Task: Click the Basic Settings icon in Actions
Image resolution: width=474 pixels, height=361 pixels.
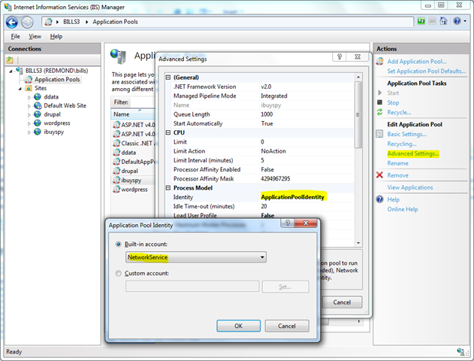Action: (x=379, y=134)
